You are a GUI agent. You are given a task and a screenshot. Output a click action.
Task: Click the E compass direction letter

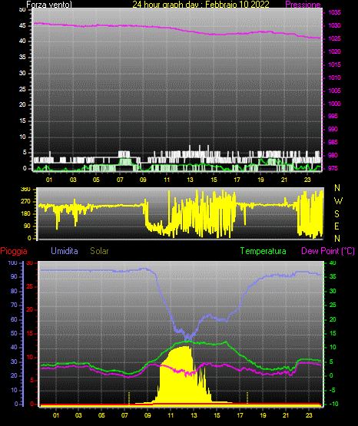tap(336, 226)
